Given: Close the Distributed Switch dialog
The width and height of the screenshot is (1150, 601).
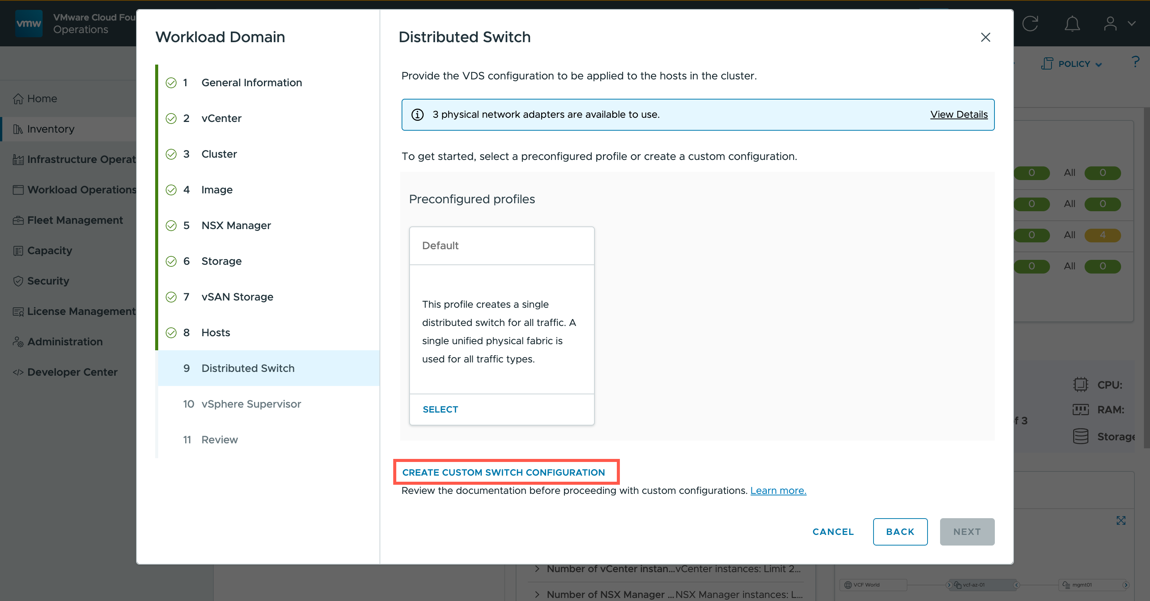Looking at the screenshot, I should [985, 38].
